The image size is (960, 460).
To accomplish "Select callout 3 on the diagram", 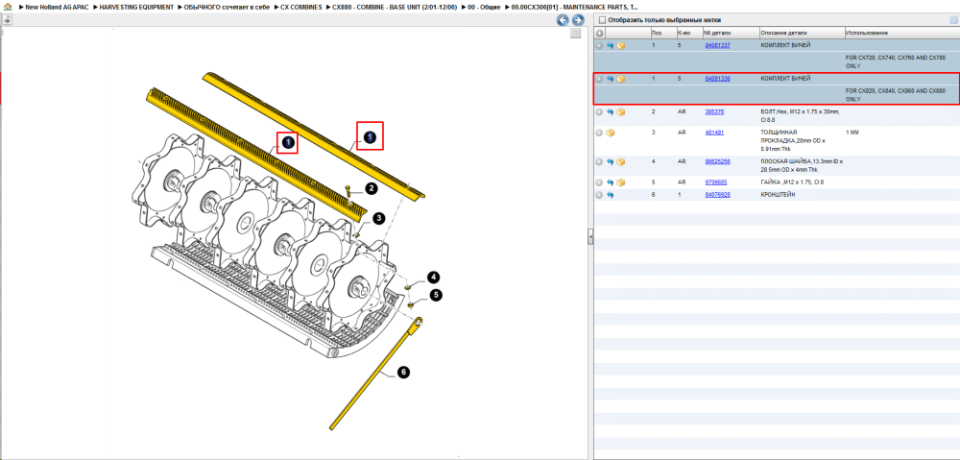I will click(379, 219).
